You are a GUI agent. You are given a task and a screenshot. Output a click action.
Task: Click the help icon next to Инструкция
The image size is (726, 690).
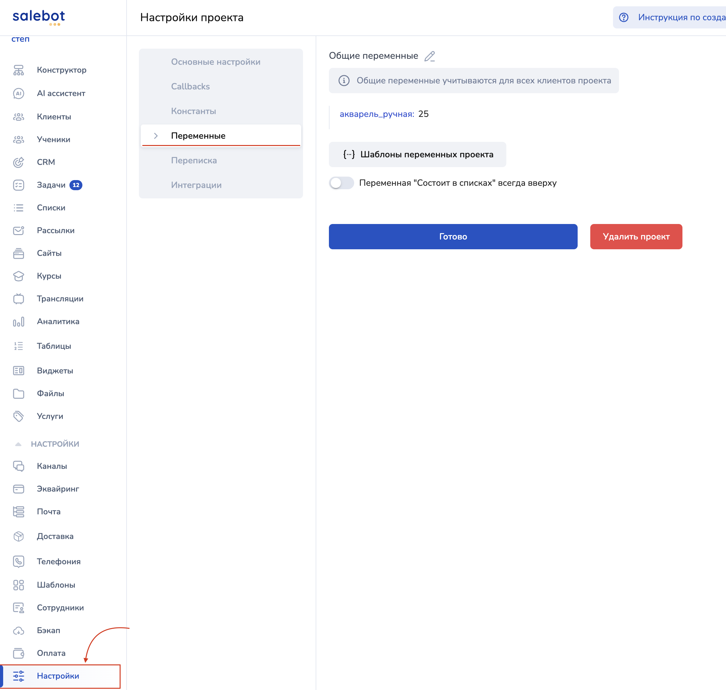623,17
